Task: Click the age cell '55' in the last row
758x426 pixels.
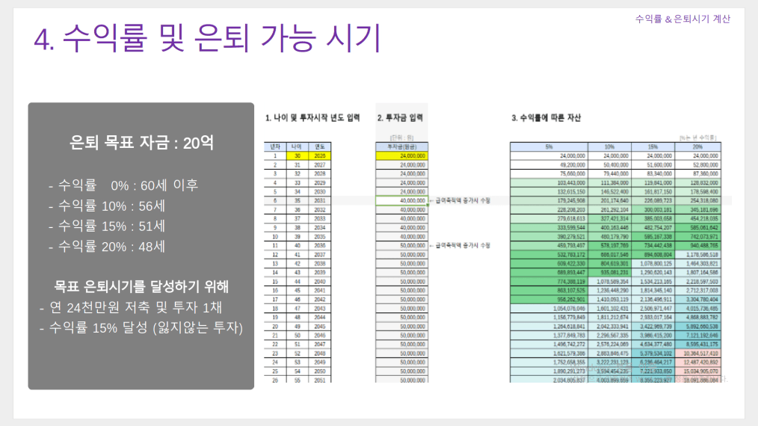Action: [298, 380]
